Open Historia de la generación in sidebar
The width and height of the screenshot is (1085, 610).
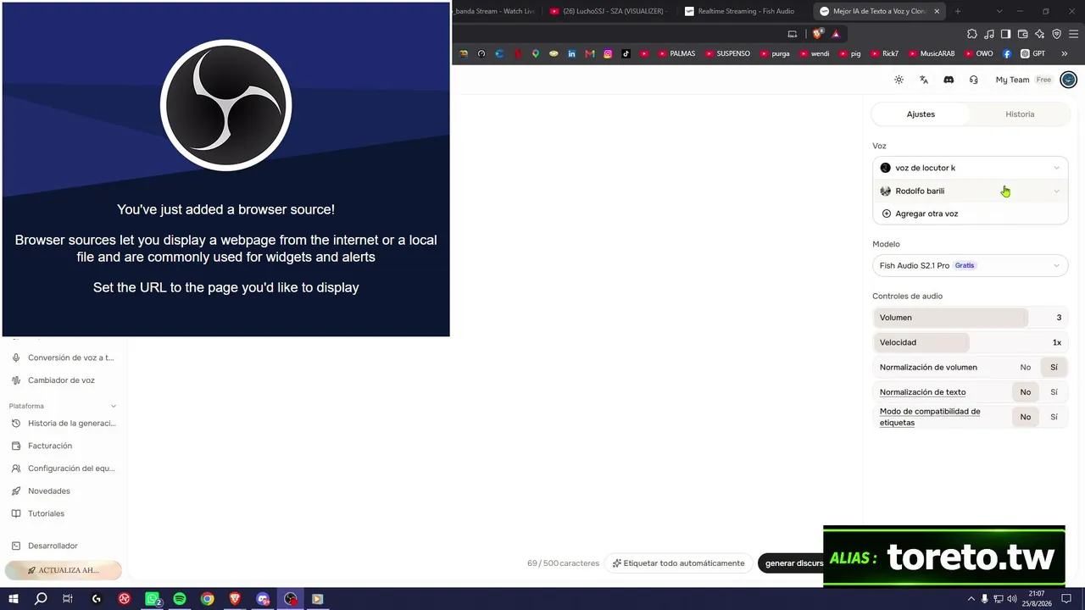click(64, 423)
